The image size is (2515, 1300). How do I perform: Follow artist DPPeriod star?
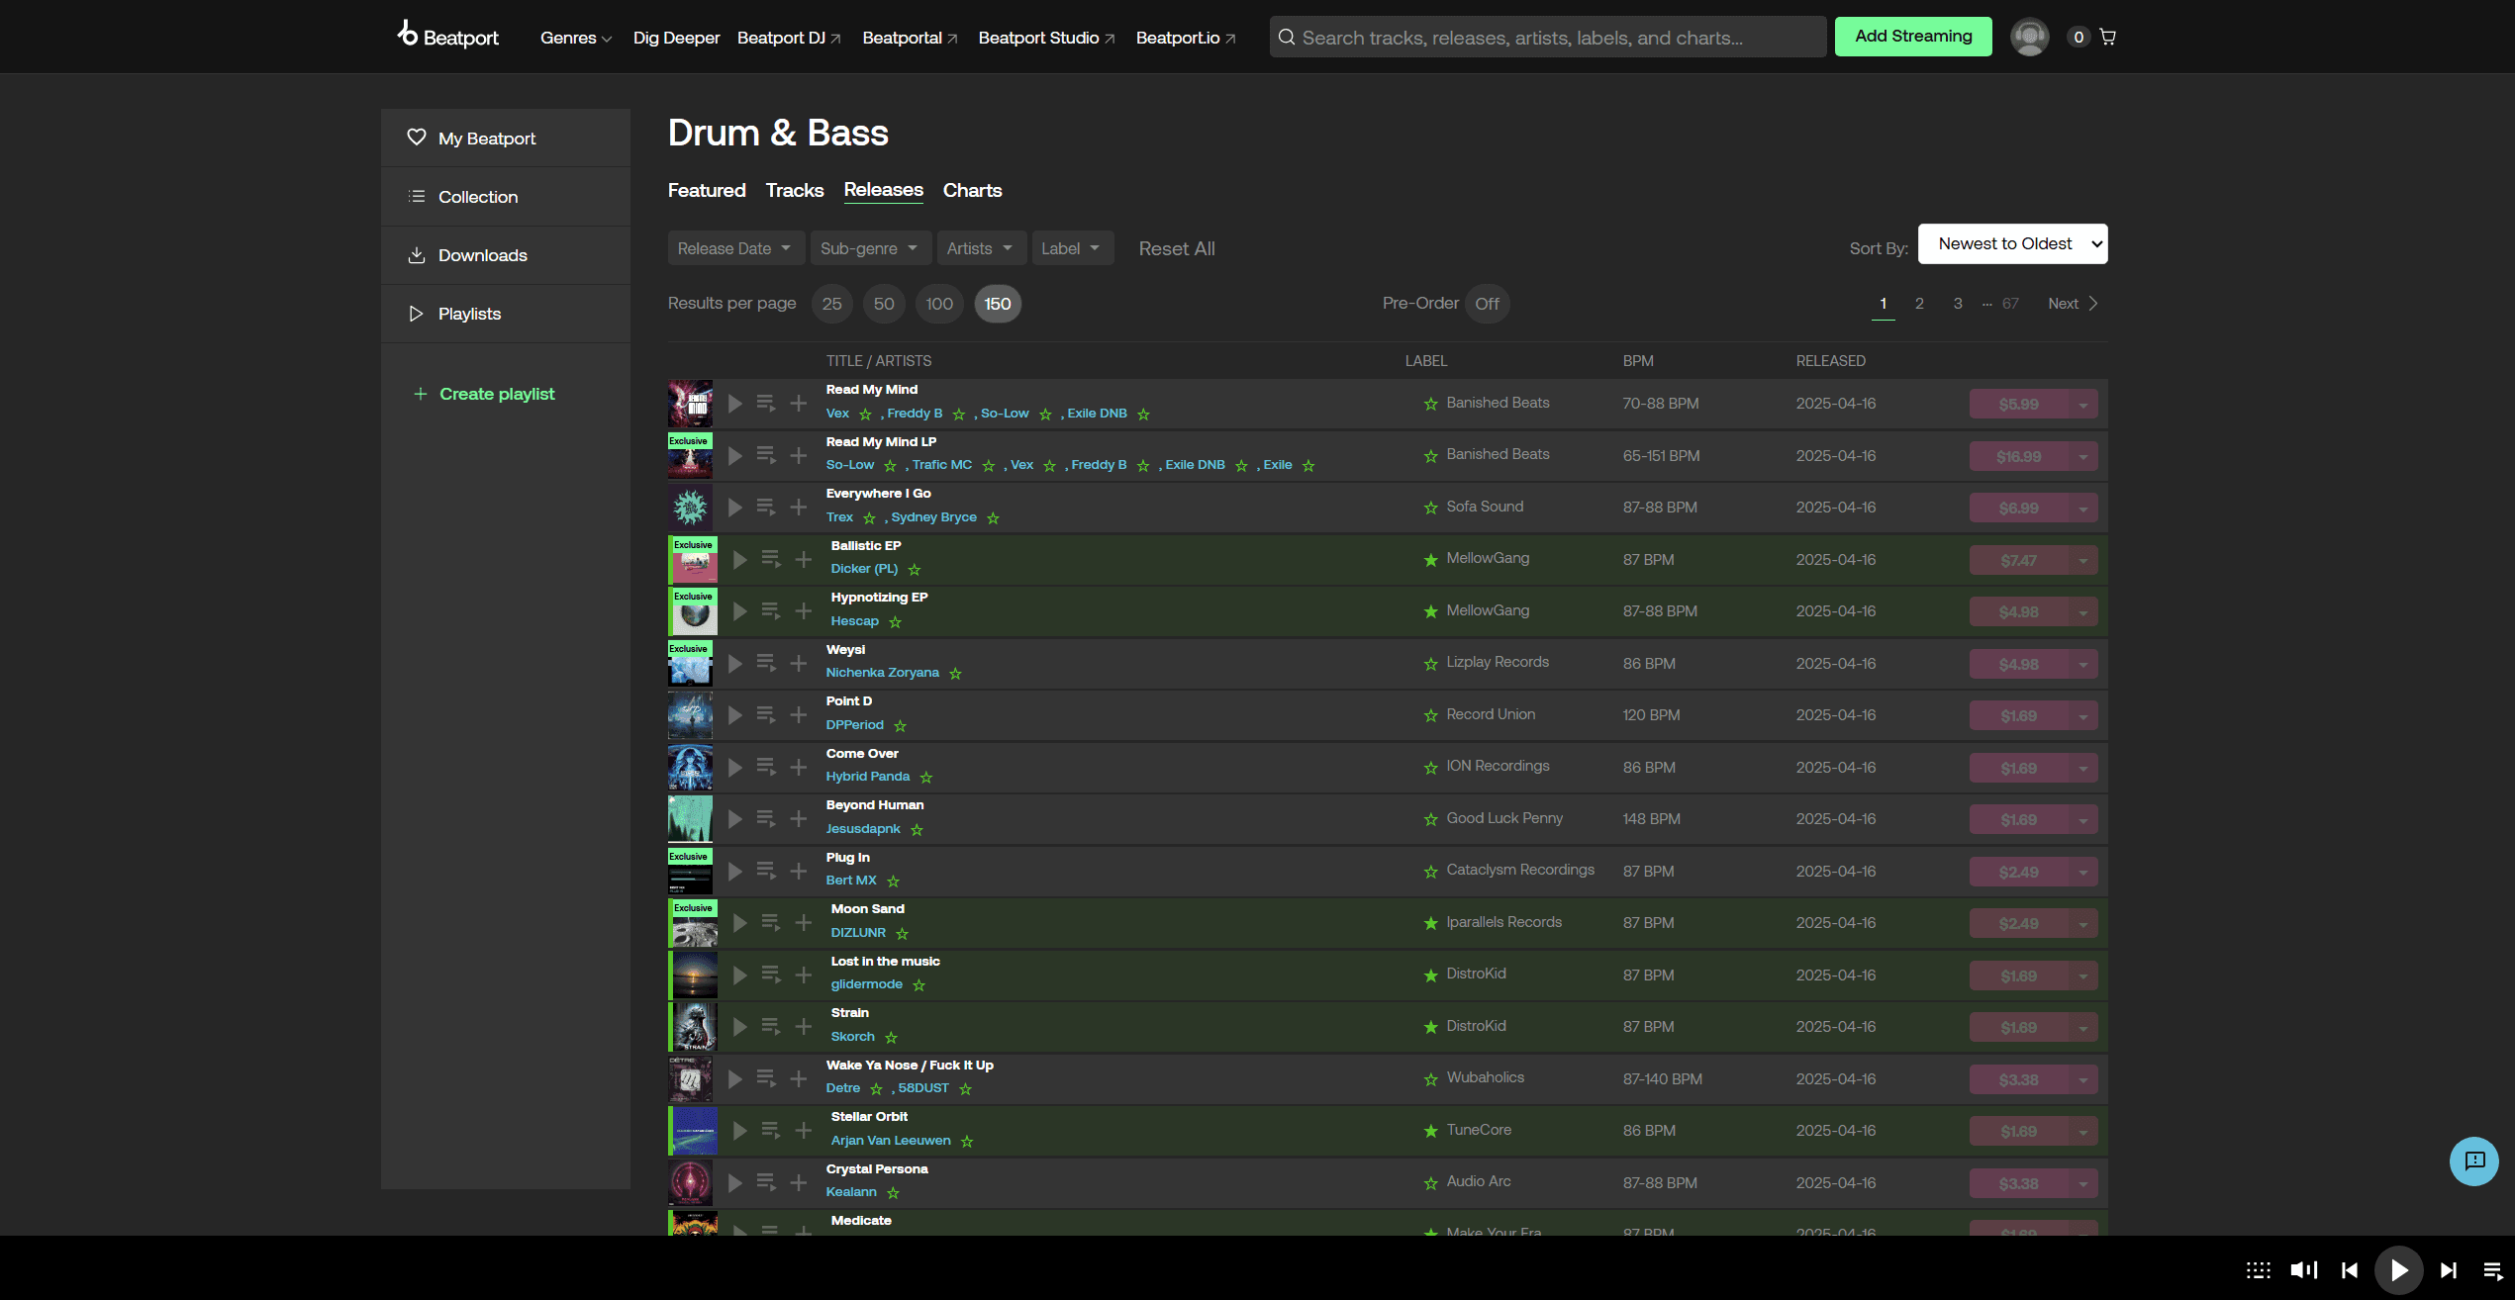point(901,726)
